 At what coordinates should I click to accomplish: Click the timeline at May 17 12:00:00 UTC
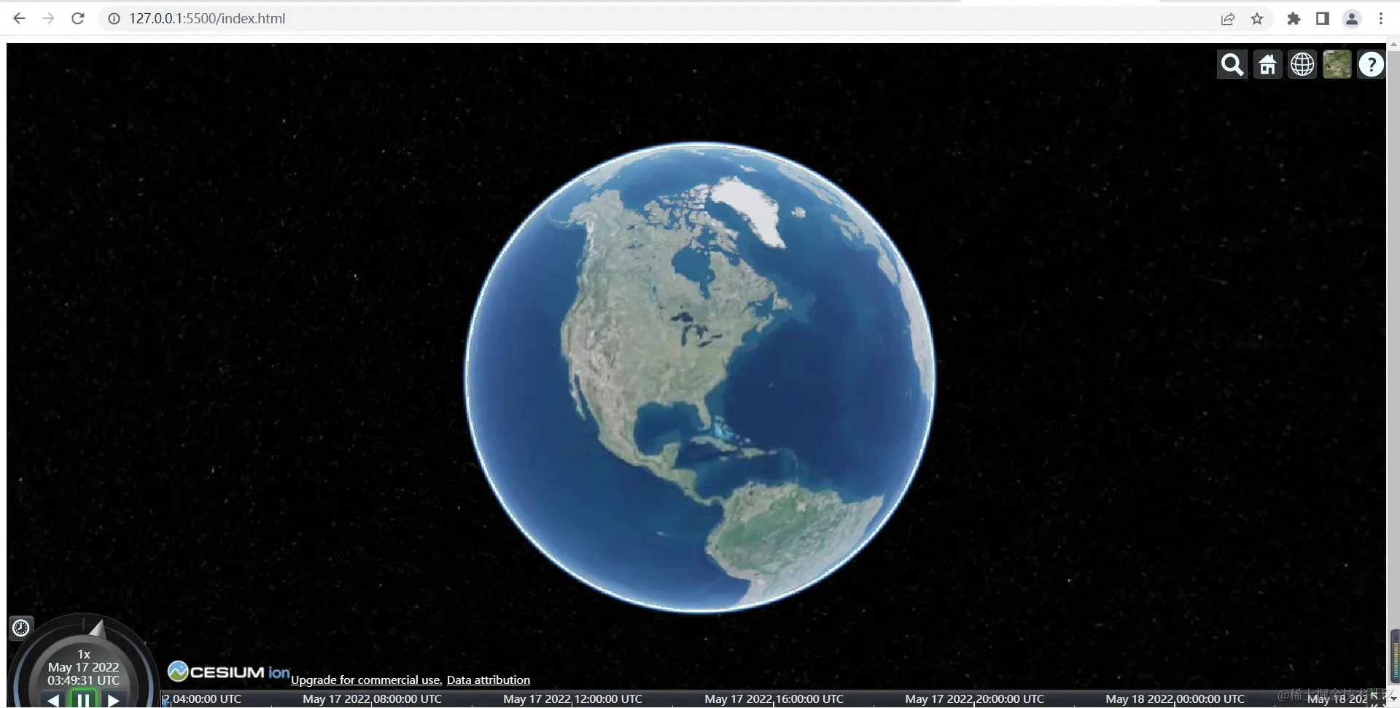573,699
